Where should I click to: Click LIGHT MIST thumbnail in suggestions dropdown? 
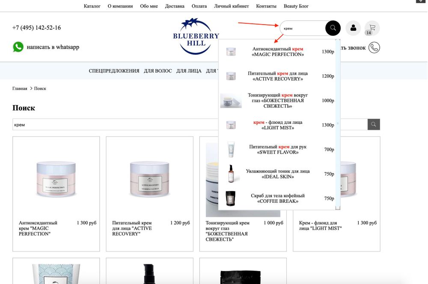click(x=231, y=125)
